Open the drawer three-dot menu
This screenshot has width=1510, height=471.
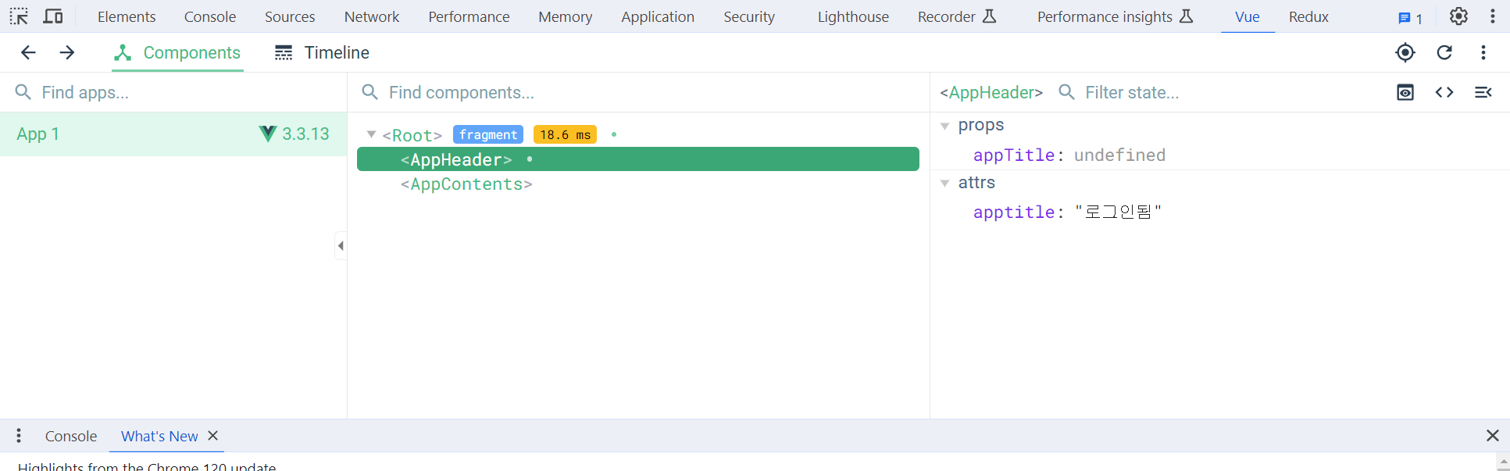19,436
